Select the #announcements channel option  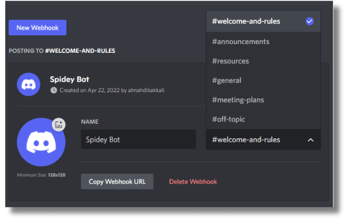[x=241, y=41]
